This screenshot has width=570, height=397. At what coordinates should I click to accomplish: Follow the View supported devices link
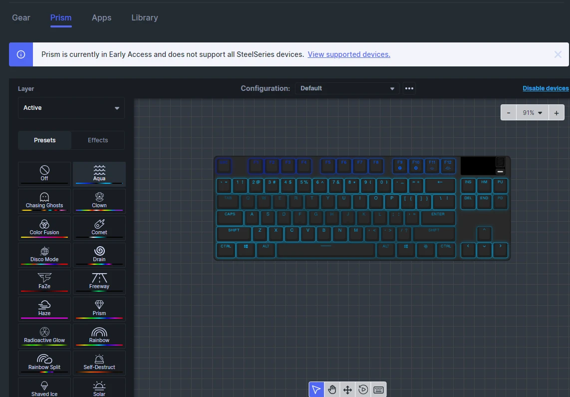(x=349, y=54)
